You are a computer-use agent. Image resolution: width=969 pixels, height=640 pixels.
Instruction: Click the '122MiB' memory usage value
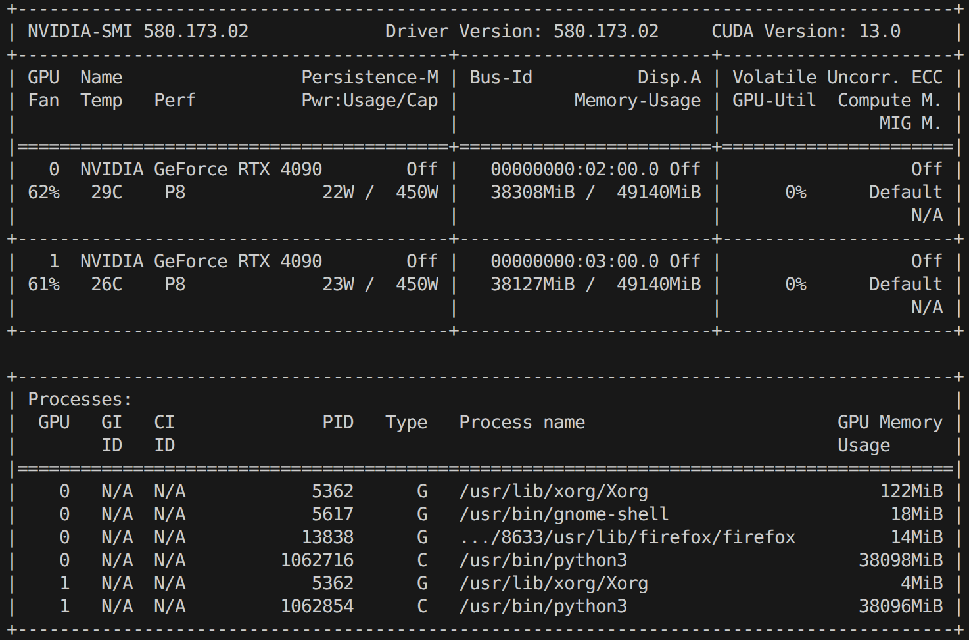[x=911, y=491]
